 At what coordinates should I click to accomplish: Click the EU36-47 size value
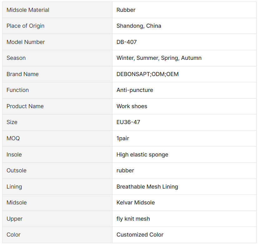(128, 122)
